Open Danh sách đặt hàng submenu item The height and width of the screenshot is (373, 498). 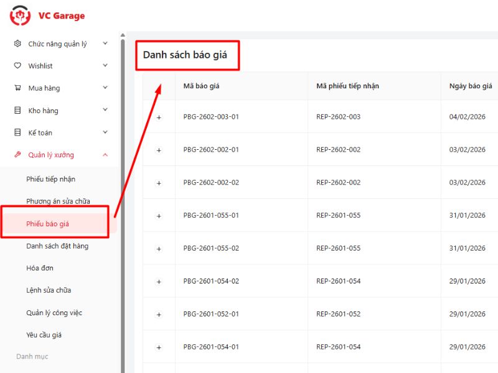point(57,246)
